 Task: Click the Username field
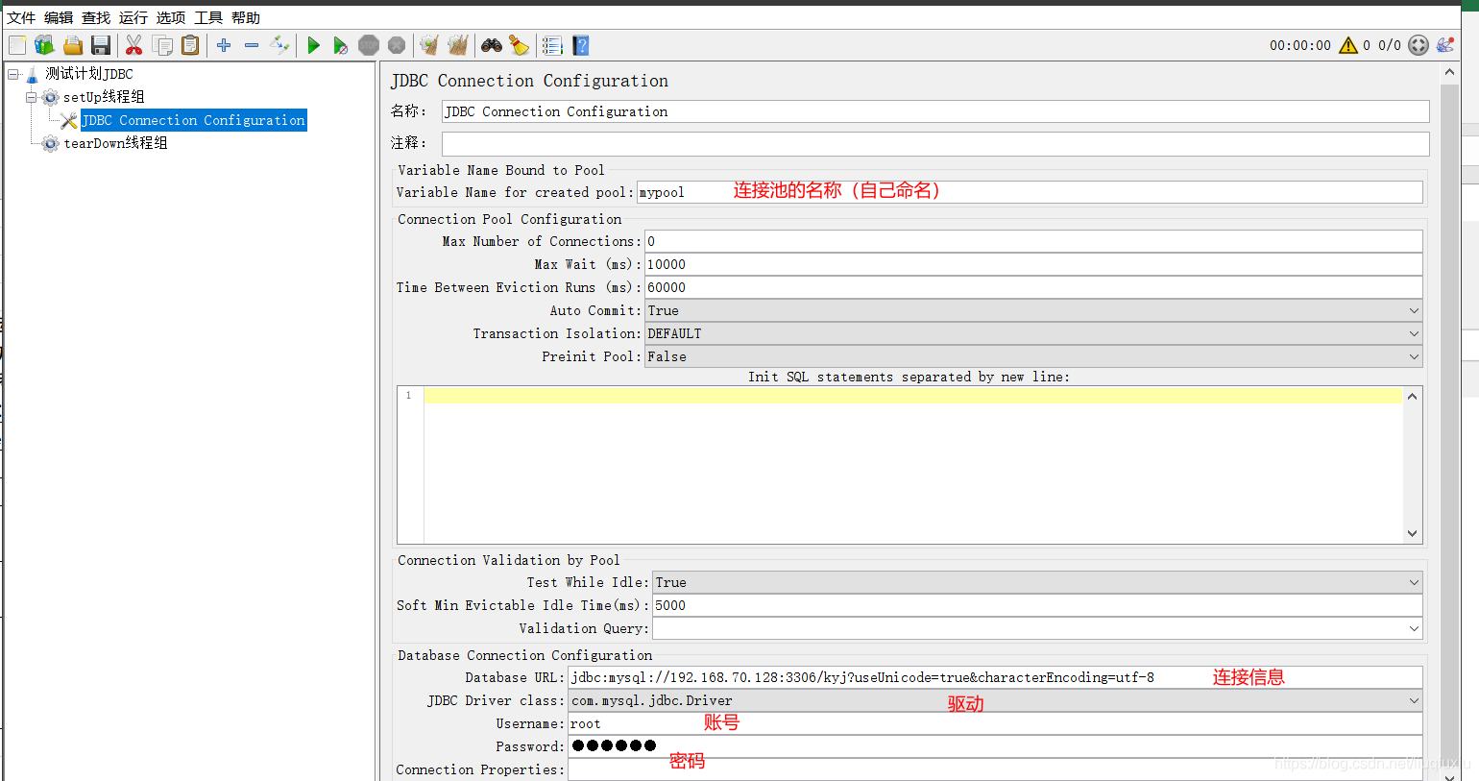[995, 723]
